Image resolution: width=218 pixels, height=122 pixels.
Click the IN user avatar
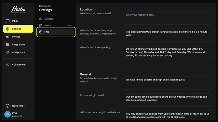tap(7, 114)
